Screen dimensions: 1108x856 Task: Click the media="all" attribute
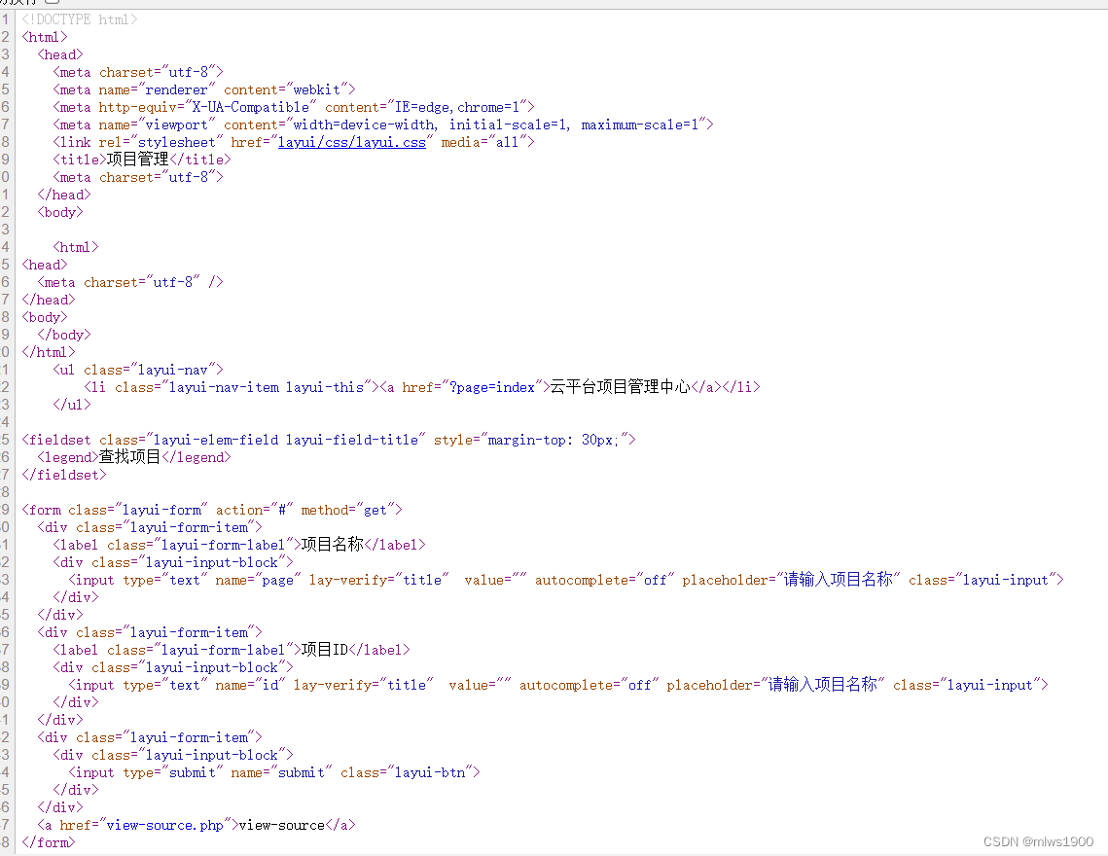[483, 142]
